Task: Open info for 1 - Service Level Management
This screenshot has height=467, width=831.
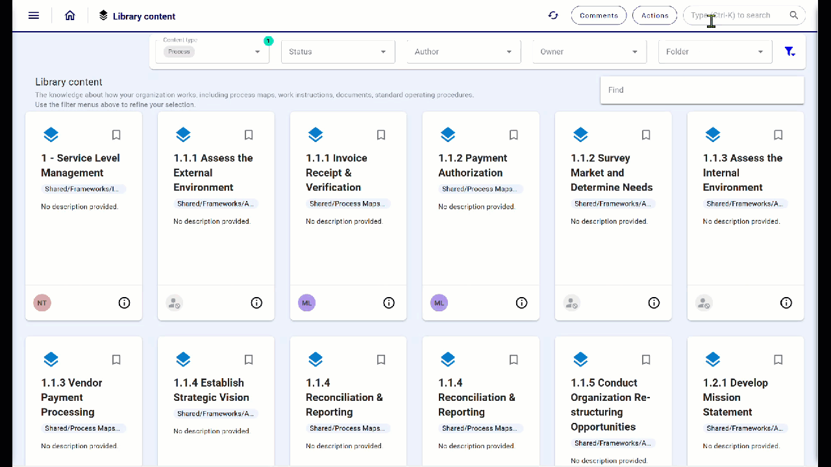Action: (x=124, y=303)
